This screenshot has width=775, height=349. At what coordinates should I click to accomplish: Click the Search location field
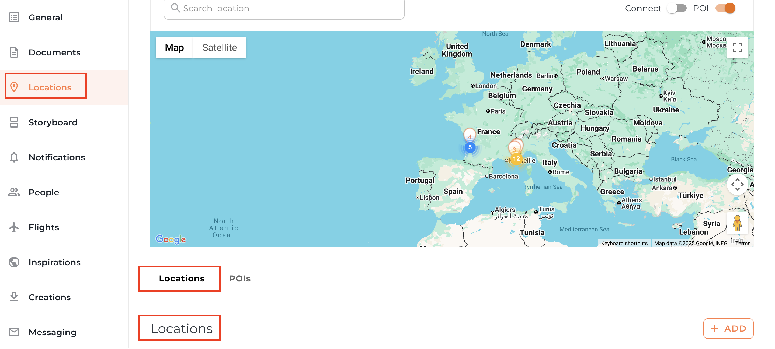[x=284, y=8]
